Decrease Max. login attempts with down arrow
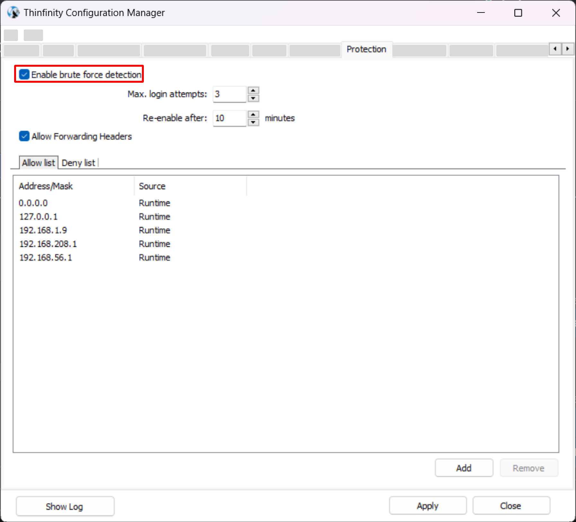 pos(253,98)
